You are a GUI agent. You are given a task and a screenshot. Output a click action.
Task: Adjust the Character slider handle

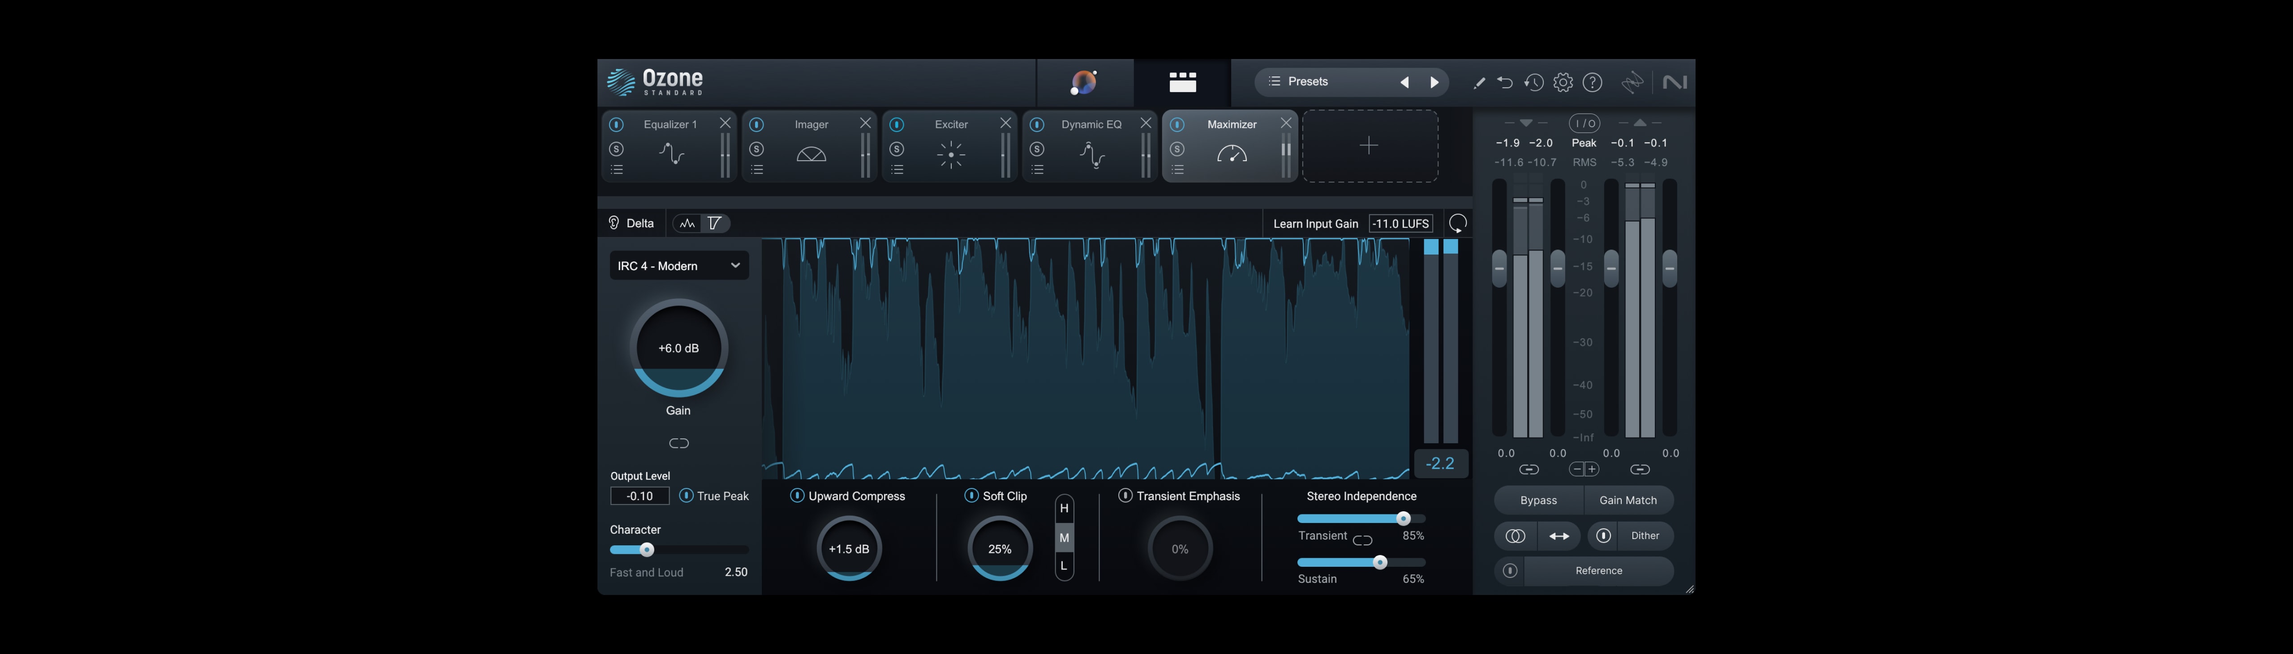[647, 550]
